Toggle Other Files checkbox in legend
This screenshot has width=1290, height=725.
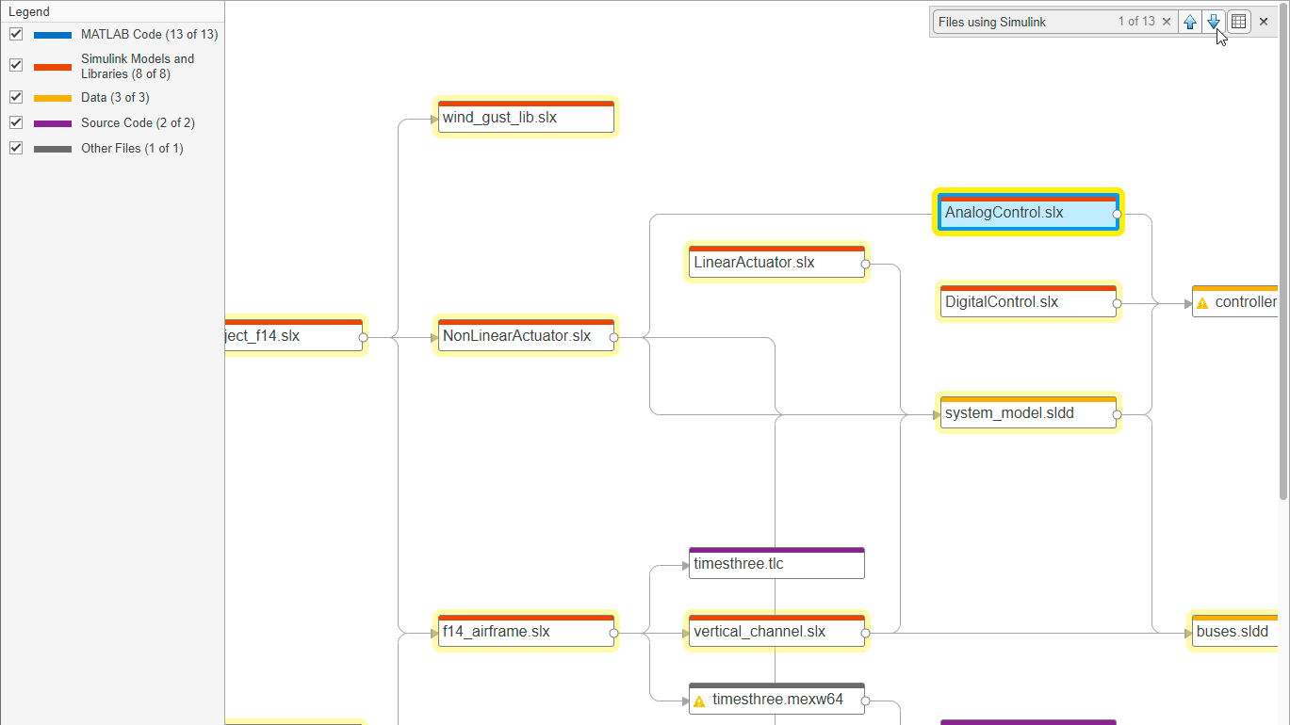click(16, 148)
